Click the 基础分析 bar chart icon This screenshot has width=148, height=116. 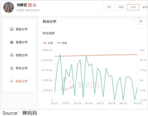click(x=12, y=29)
